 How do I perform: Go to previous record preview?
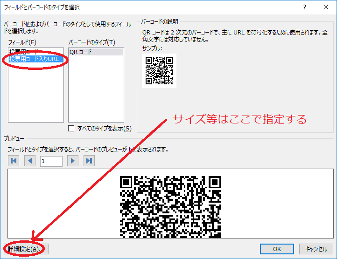click(x=30, y=161)
